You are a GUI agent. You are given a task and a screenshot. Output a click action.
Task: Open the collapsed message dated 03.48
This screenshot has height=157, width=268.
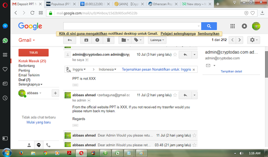(130, 145)
